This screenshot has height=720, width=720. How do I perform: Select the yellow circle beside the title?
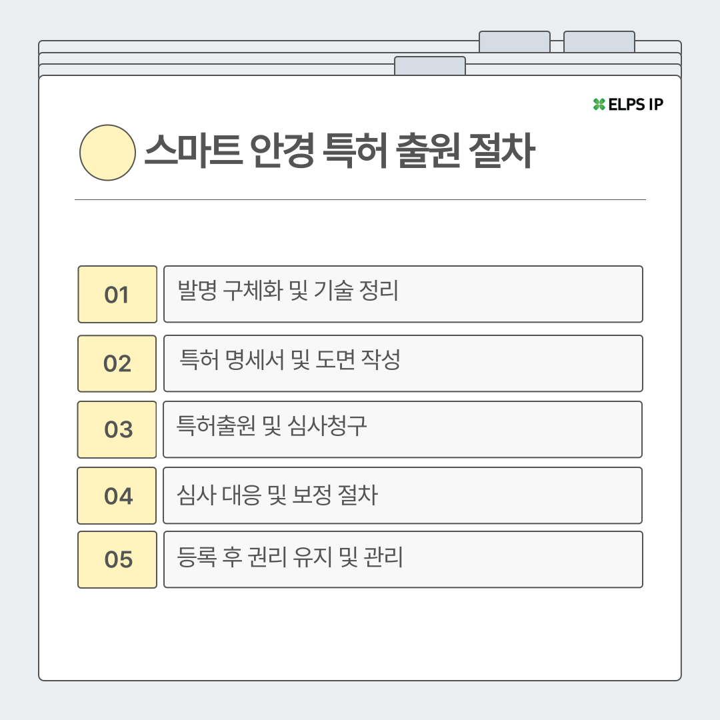click(x=107, y=153)
